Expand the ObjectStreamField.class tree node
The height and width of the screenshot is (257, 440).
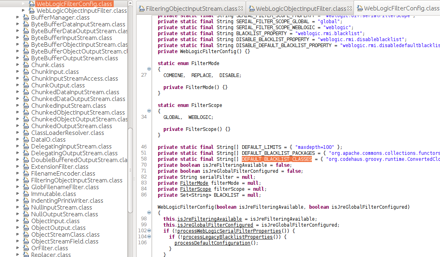[x=18, y=241]
